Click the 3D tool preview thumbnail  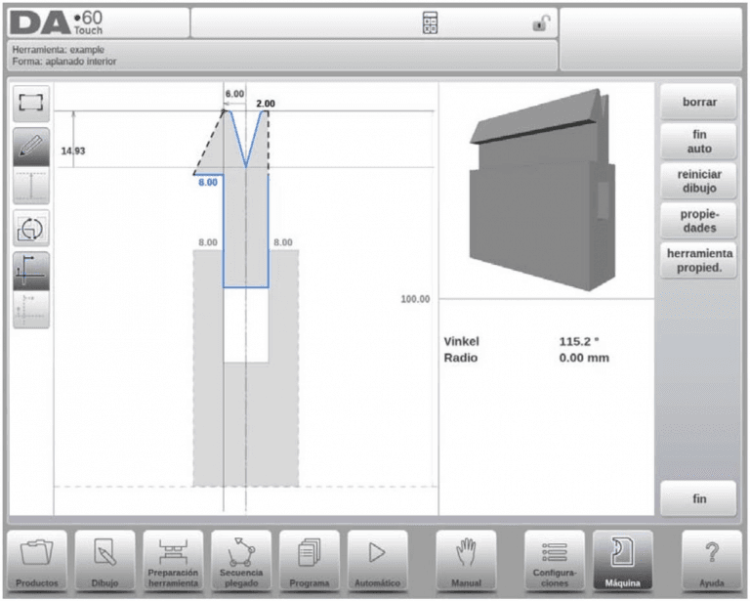click(543, 190)
